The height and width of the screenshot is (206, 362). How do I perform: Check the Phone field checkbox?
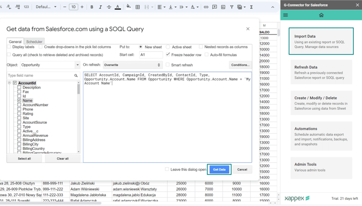coord(19,109)
